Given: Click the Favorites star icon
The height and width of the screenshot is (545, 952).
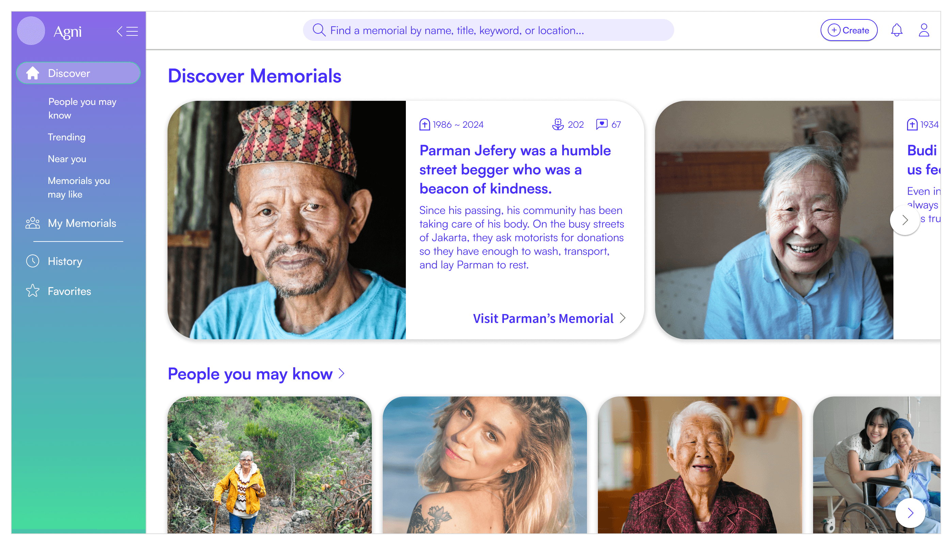Looking at the screenshot, I should coord(33,291).
